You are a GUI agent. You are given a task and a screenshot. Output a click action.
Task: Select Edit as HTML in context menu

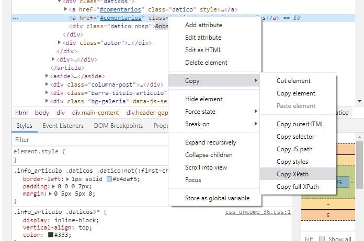click(203, 50)
